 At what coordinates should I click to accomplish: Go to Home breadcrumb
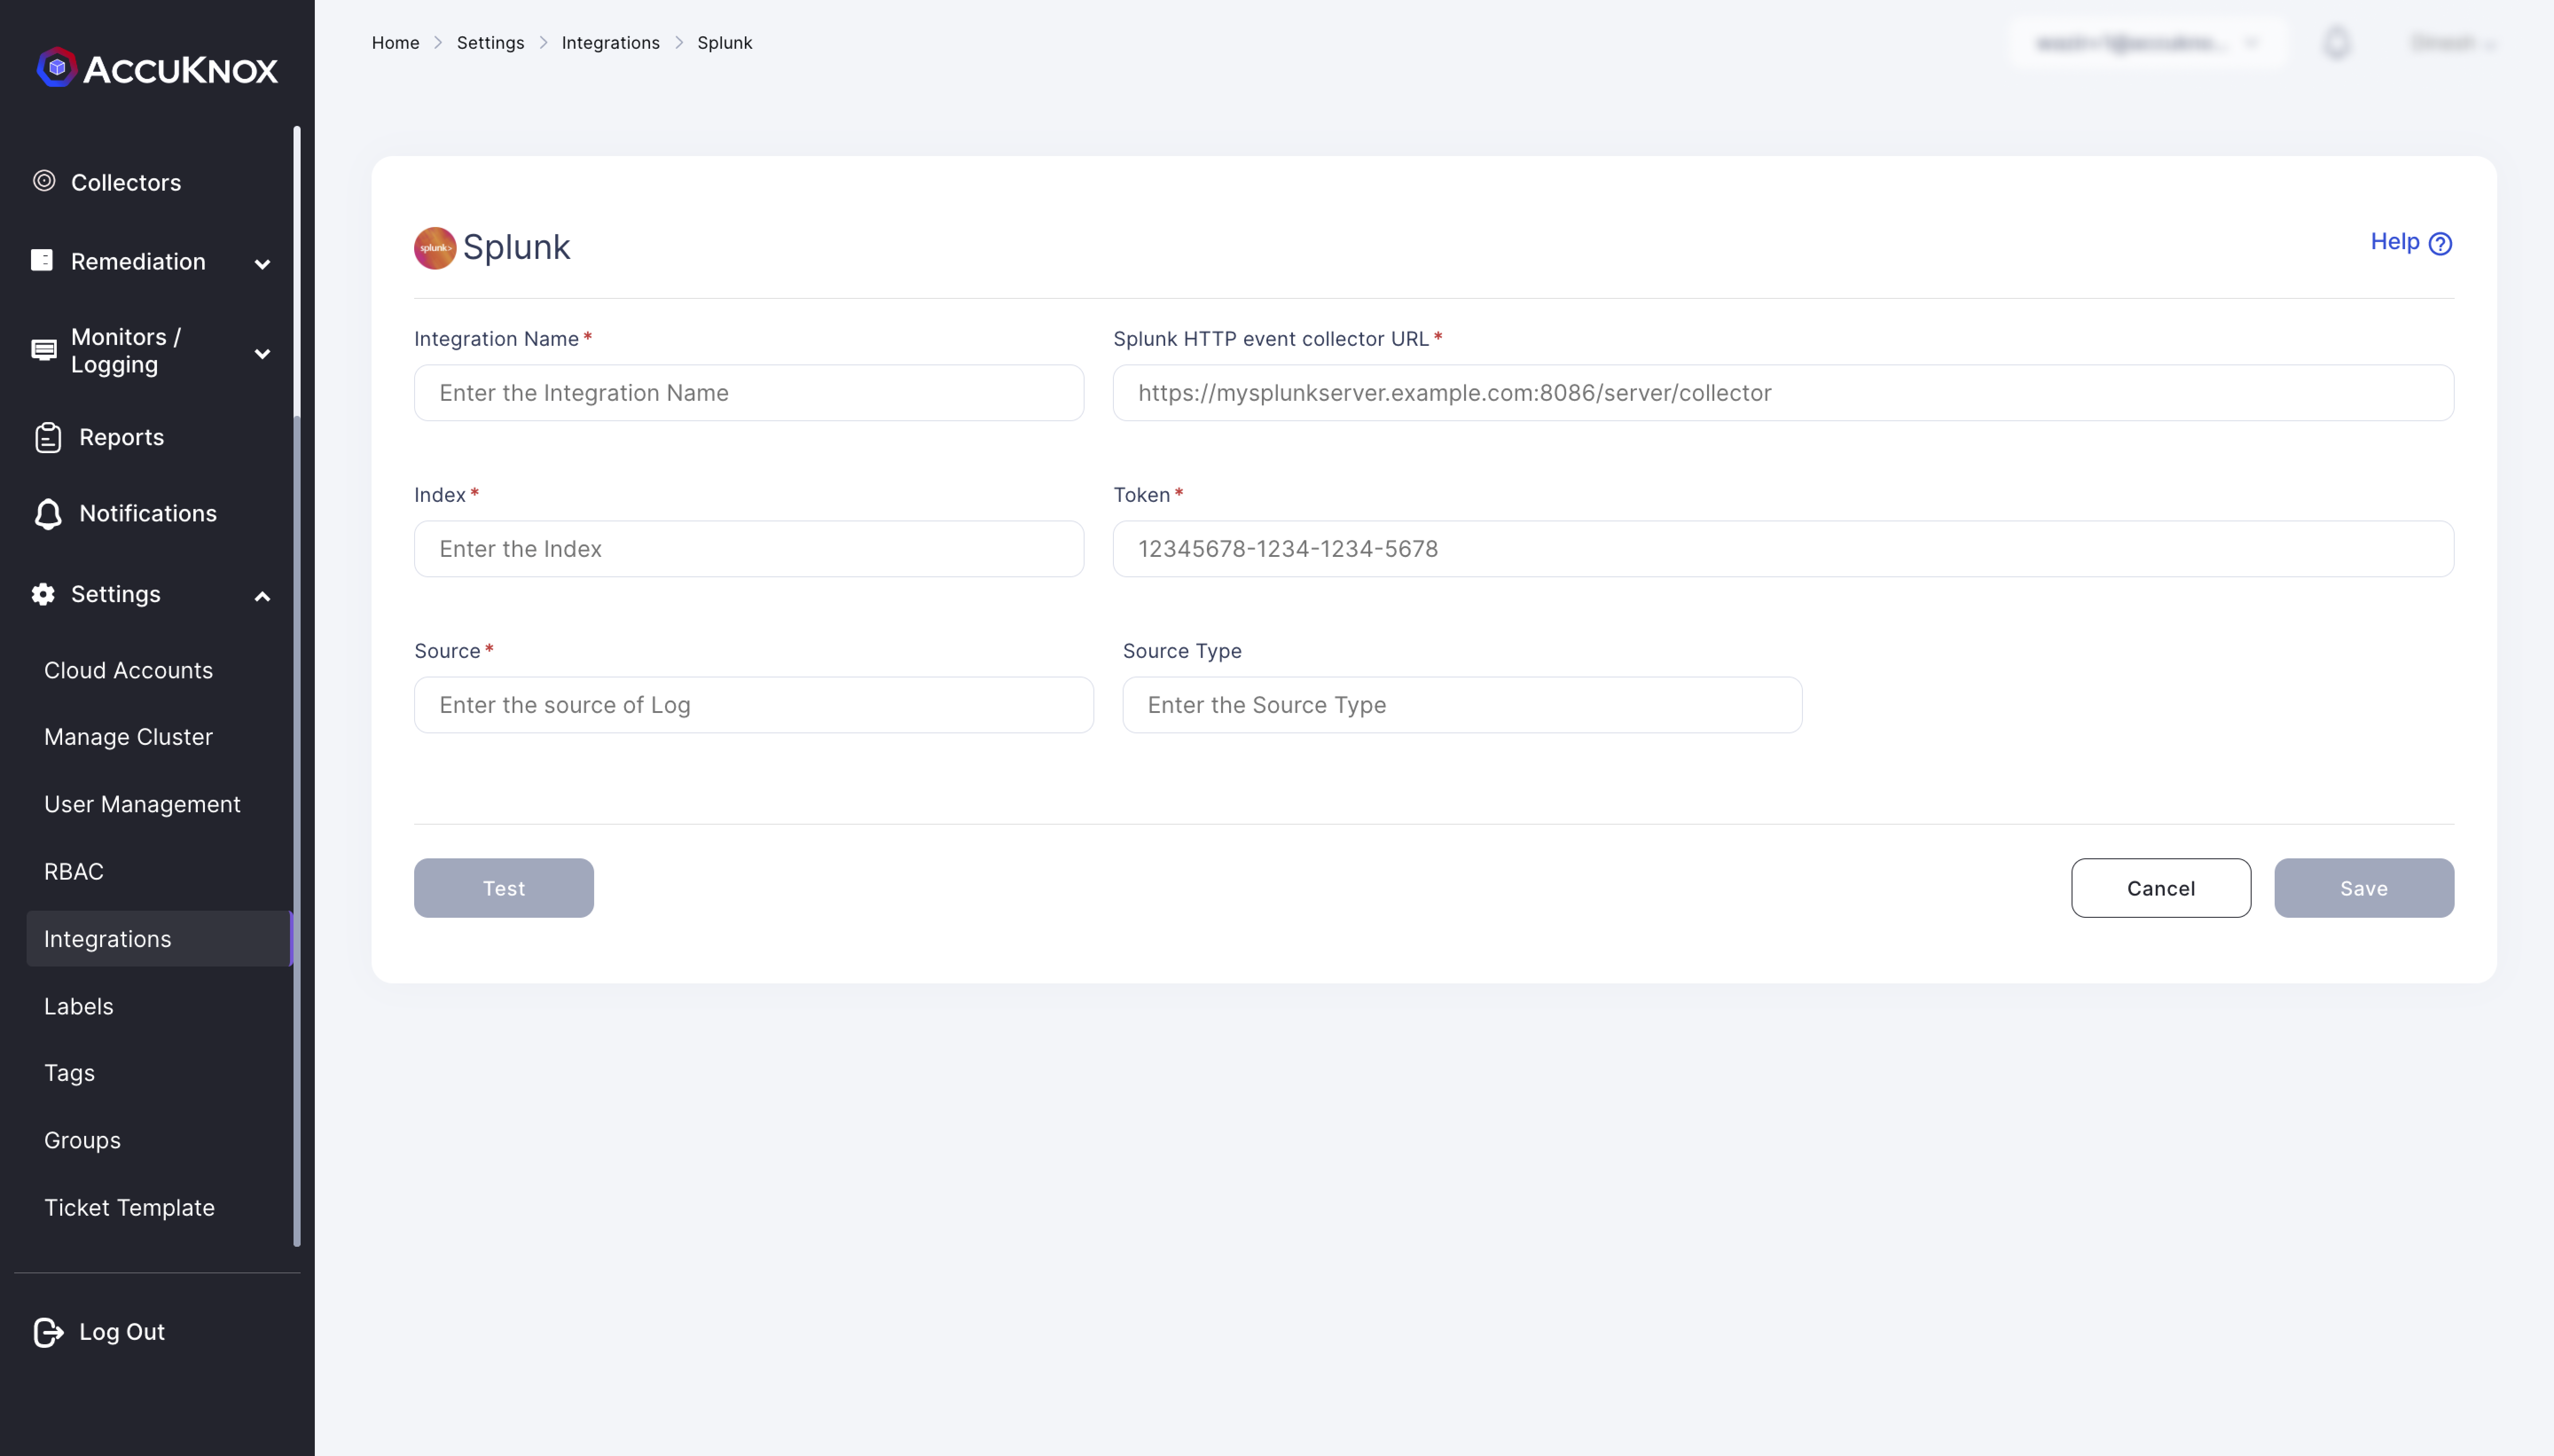[395, 42]
